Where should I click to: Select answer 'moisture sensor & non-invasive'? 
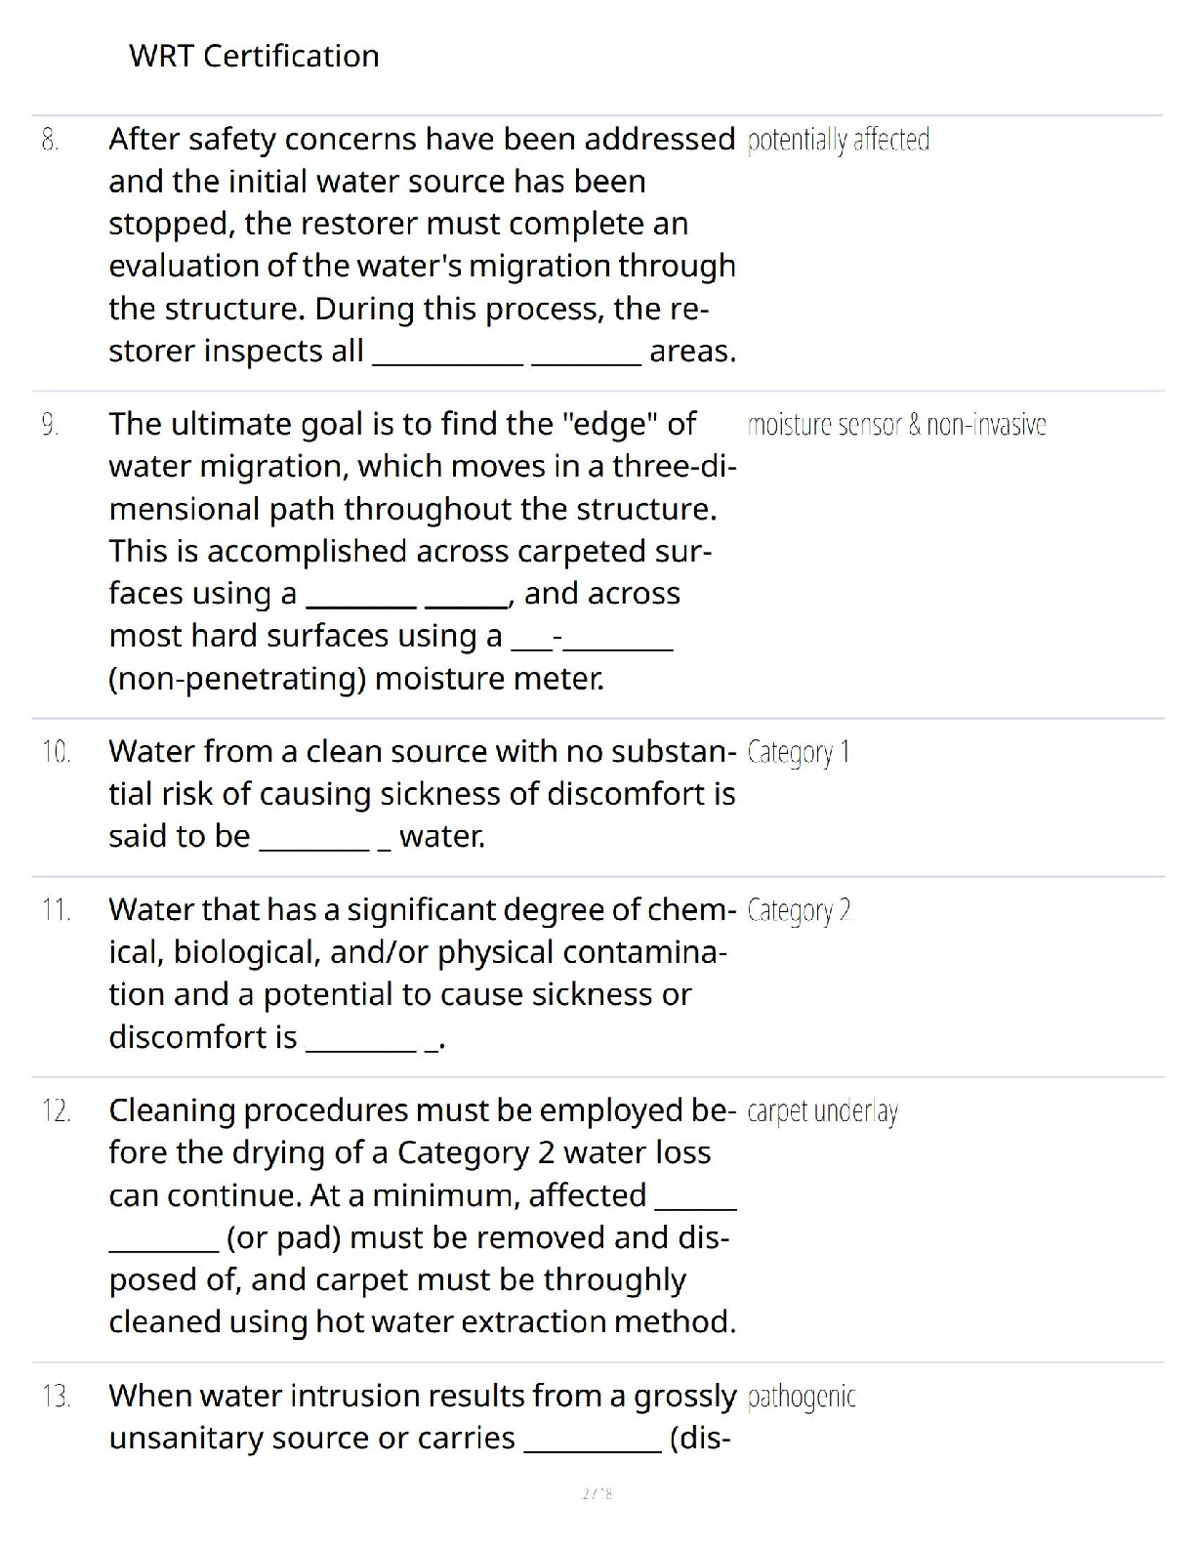pyautogui.click(x=896, y=425)
